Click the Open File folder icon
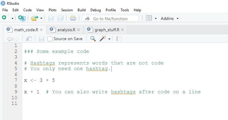 [35, 18]
